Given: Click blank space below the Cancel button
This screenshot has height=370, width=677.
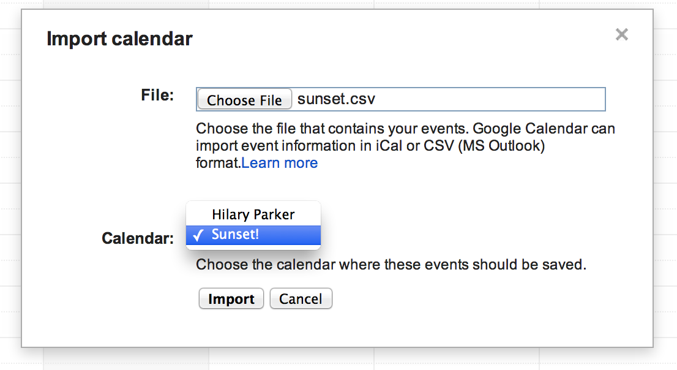Looking at the screenshot, I should 301,328.
